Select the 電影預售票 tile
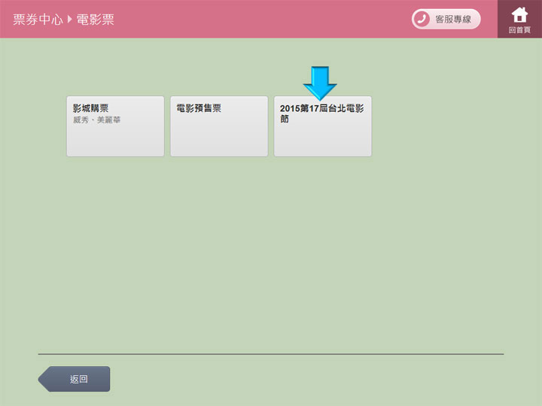542x406 pixels. coord(219,126)
